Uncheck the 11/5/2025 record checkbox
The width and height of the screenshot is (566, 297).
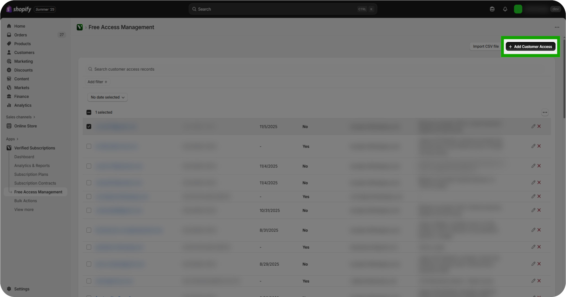tap(89, 127)
